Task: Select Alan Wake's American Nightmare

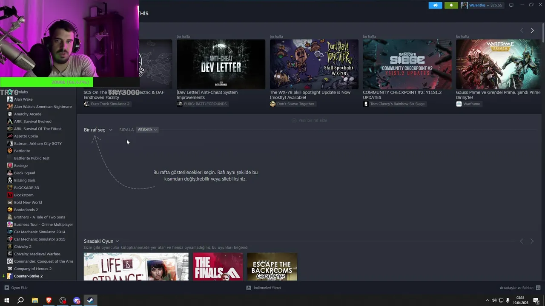Action: point(43,107)
